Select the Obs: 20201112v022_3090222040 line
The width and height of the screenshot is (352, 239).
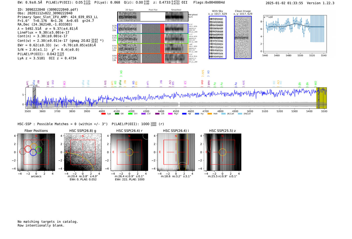[x=45, y=13]
